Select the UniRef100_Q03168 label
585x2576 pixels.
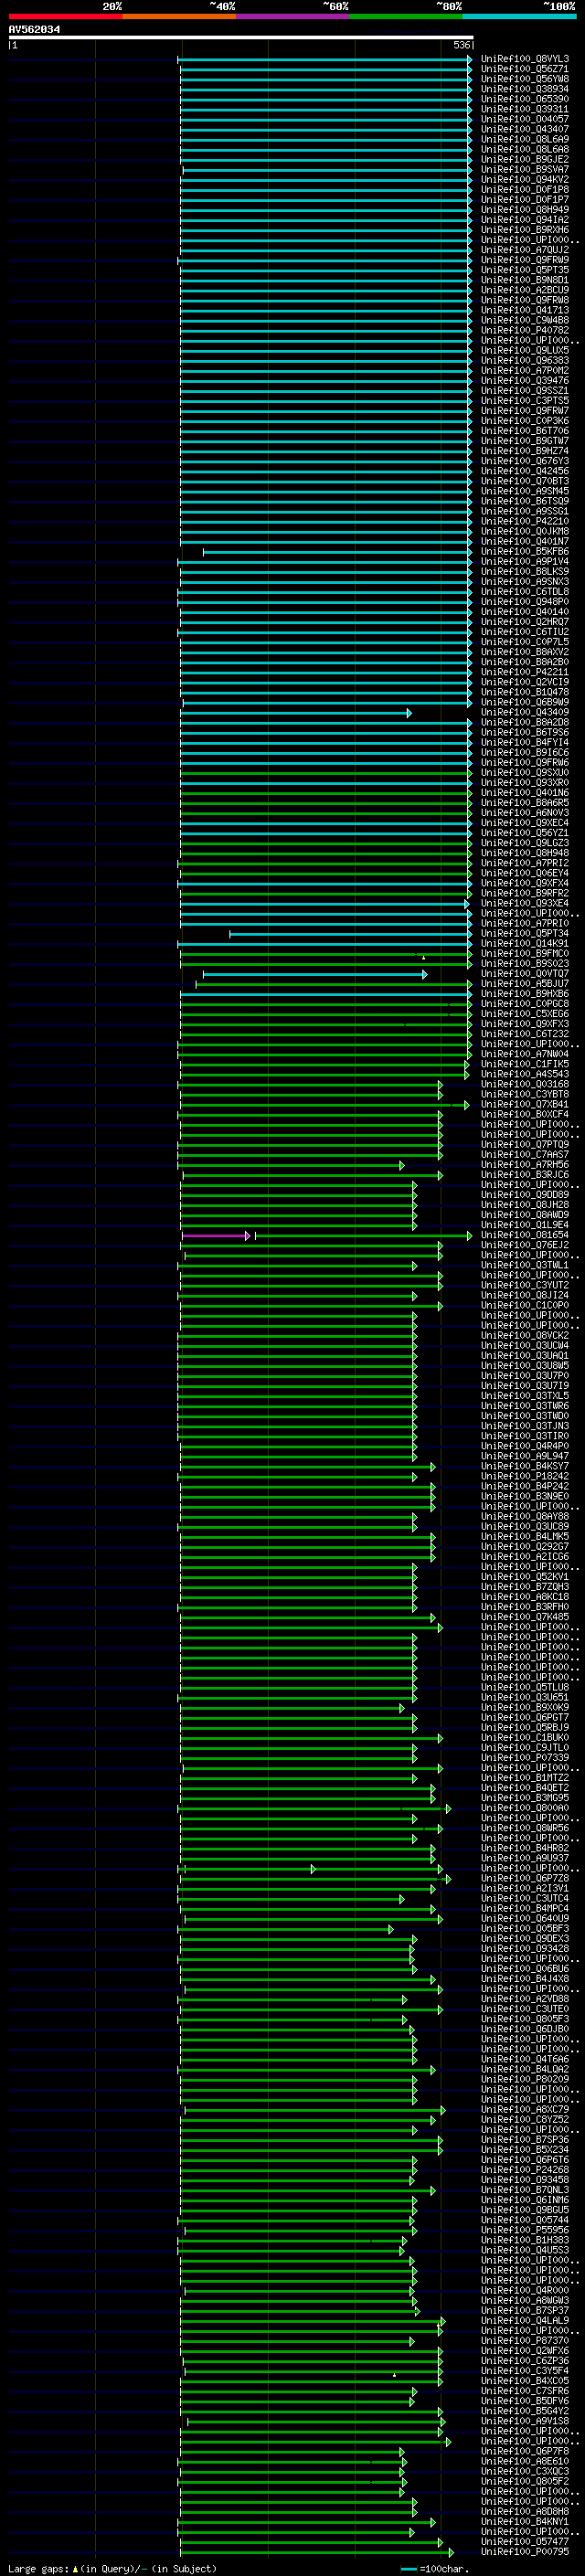pyautogui.click(x=524, y=1085)
